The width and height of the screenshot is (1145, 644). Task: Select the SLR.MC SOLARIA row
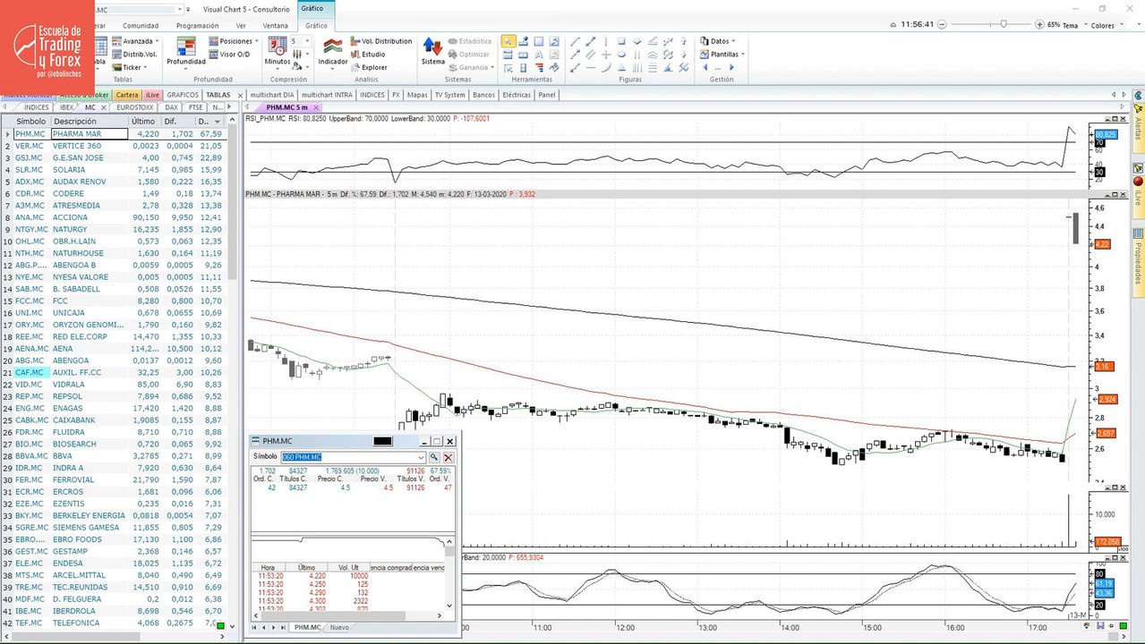coord(112,170)
